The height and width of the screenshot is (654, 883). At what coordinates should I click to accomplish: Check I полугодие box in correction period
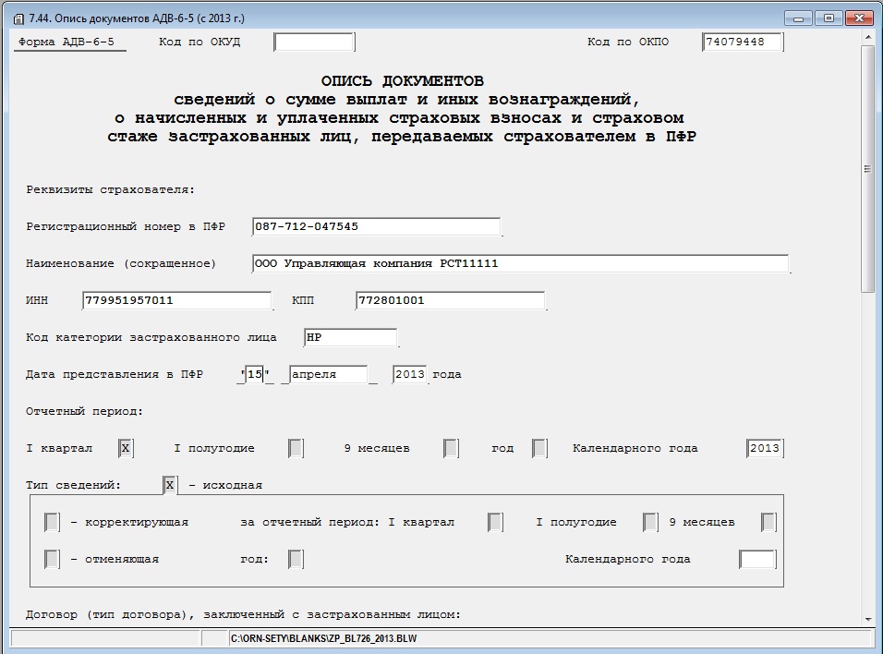tap(650, 522)
